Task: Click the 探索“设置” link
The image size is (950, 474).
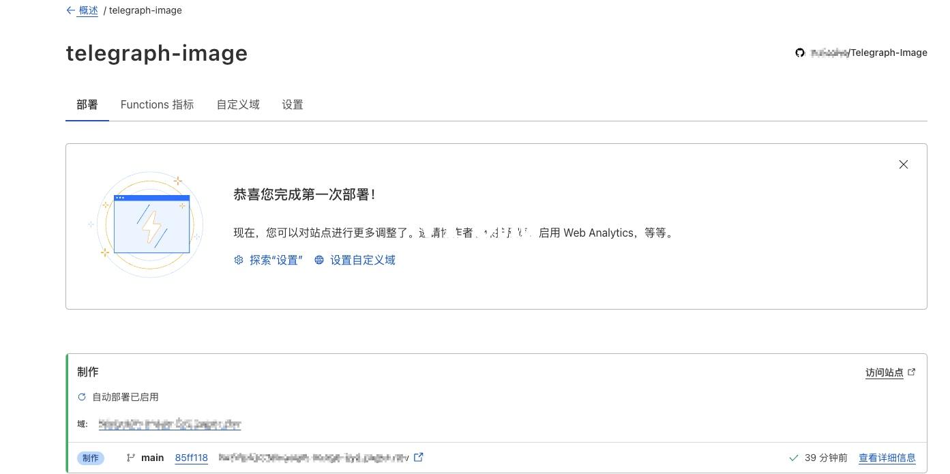Action: click(x=276, y=260)
